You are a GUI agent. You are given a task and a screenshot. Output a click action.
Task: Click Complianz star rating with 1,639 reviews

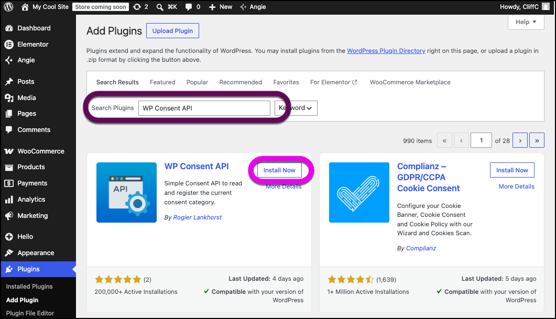(351, 280)
